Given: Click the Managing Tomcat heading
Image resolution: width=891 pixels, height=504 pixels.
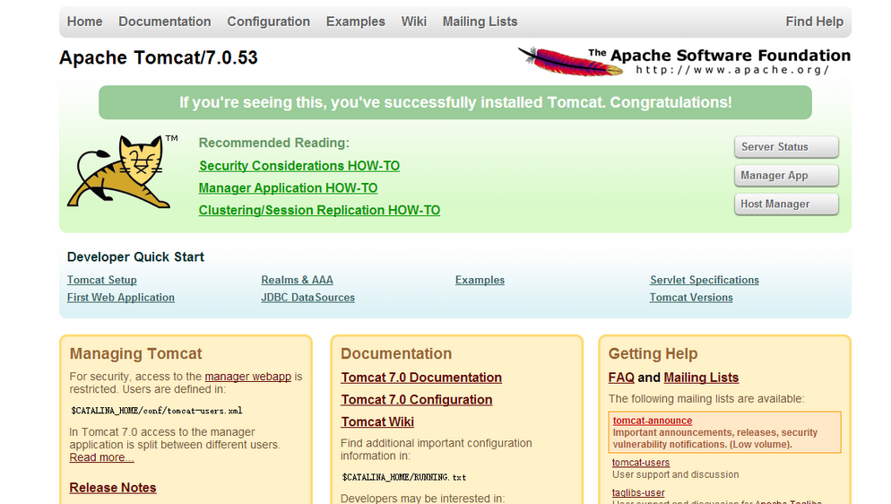Looking at the screenshot, I should click(136, 354).
